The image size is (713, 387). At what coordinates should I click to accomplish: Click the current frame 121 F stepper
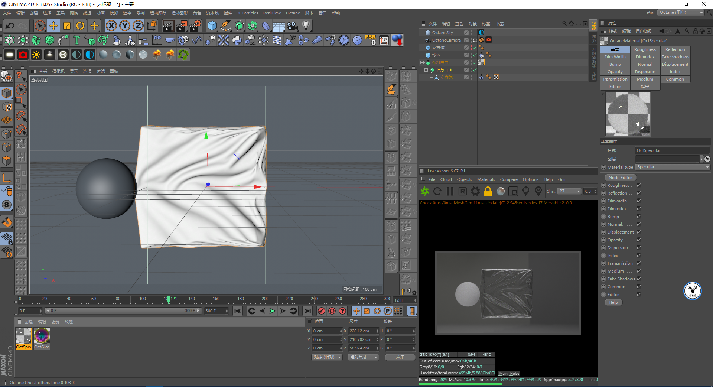coord(415,300)
